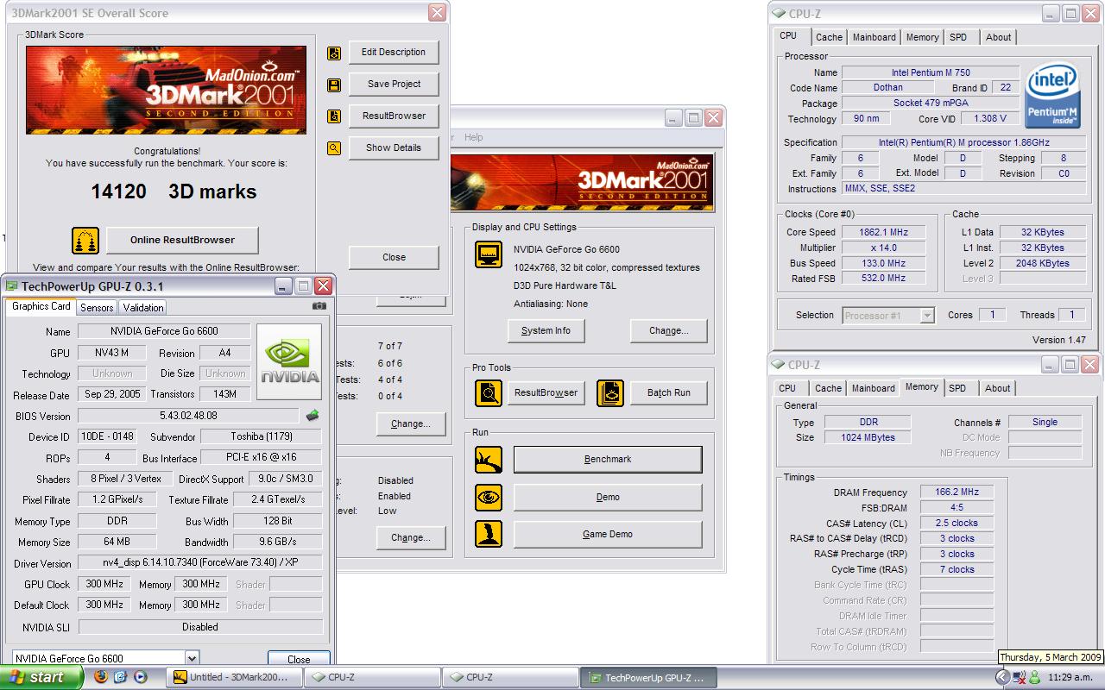The height and width of the screenshot is (690, 1105).
Task: Click the GPU name field NVIDIA GeForce Go 6600
Action: click(x=164, y=331)
